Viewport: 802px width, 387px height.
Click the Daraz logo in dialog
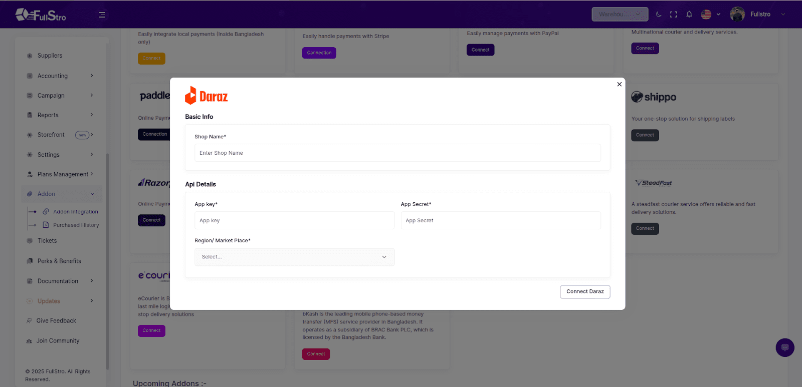click(207, 96)
